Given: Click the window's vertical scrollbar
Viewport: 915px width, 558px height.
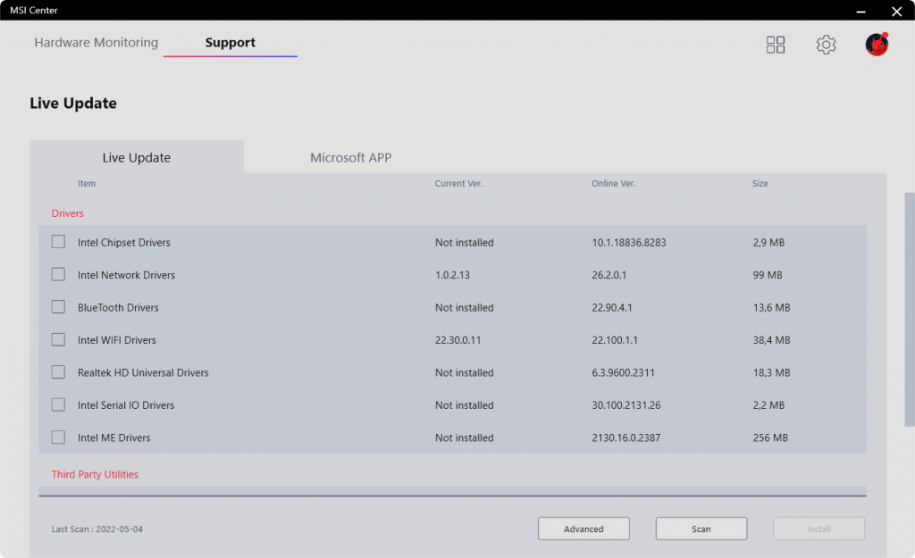Looking at the screenshot, I should point(909,309).
